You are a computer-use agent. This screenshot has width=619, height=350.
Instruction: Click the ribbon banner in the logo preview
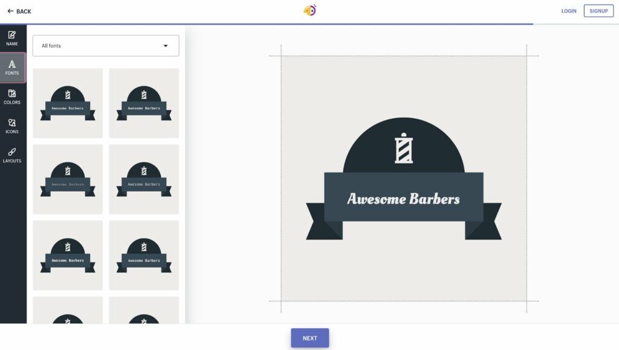tap(403, 205)
